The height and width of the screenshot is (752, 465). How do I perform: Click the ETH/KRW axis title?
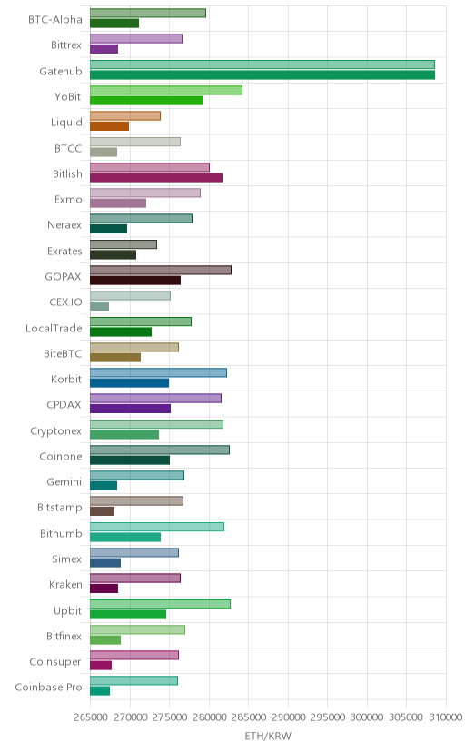tap(268, 737)
